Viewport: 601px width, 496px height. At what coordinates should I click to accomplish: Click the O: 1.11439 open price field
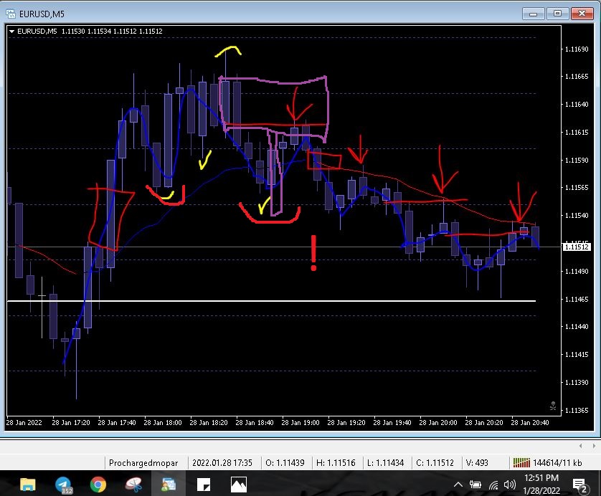tap(285, 463)
